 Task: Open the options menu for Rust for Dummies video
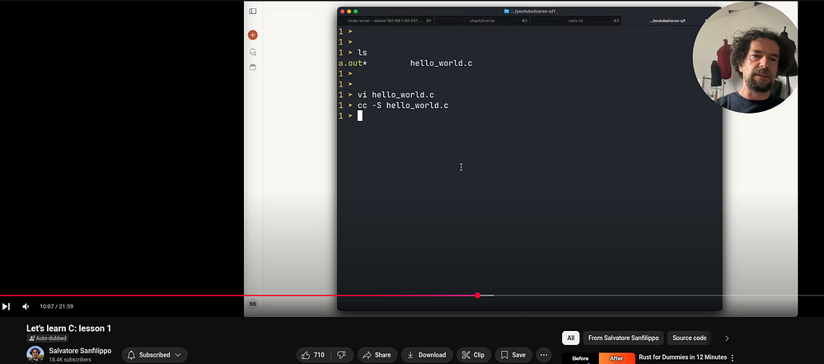[732, 358]
